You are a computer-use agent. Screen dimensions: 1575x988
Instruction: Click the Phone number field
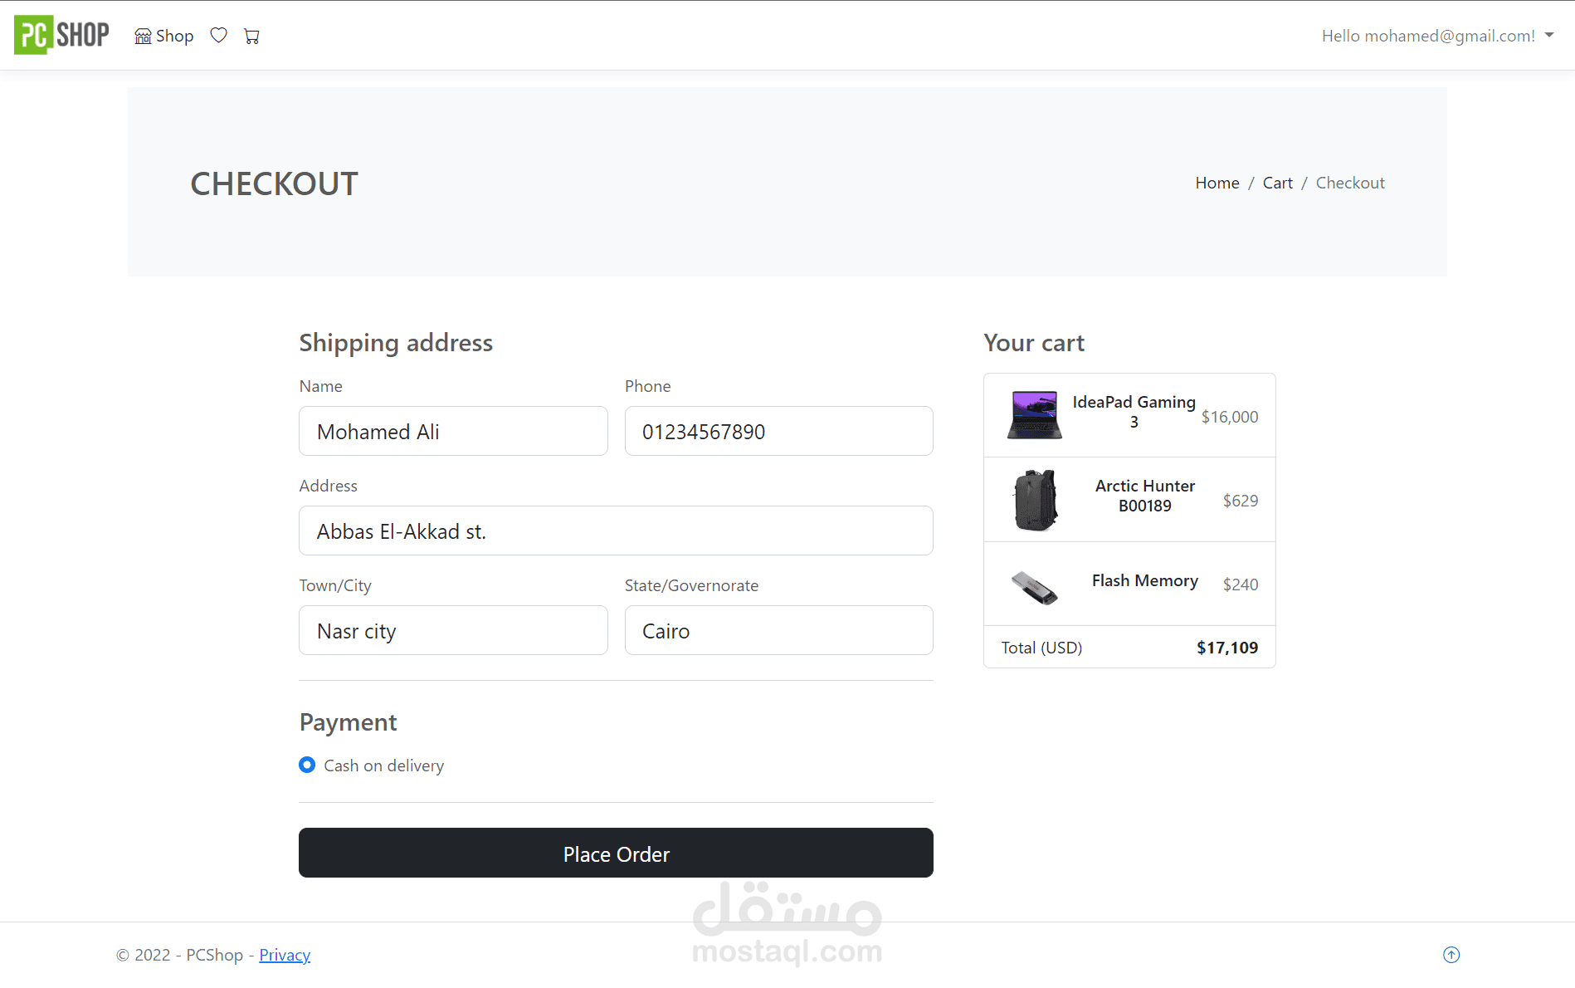pyautogui.click(x=778, y=431)
